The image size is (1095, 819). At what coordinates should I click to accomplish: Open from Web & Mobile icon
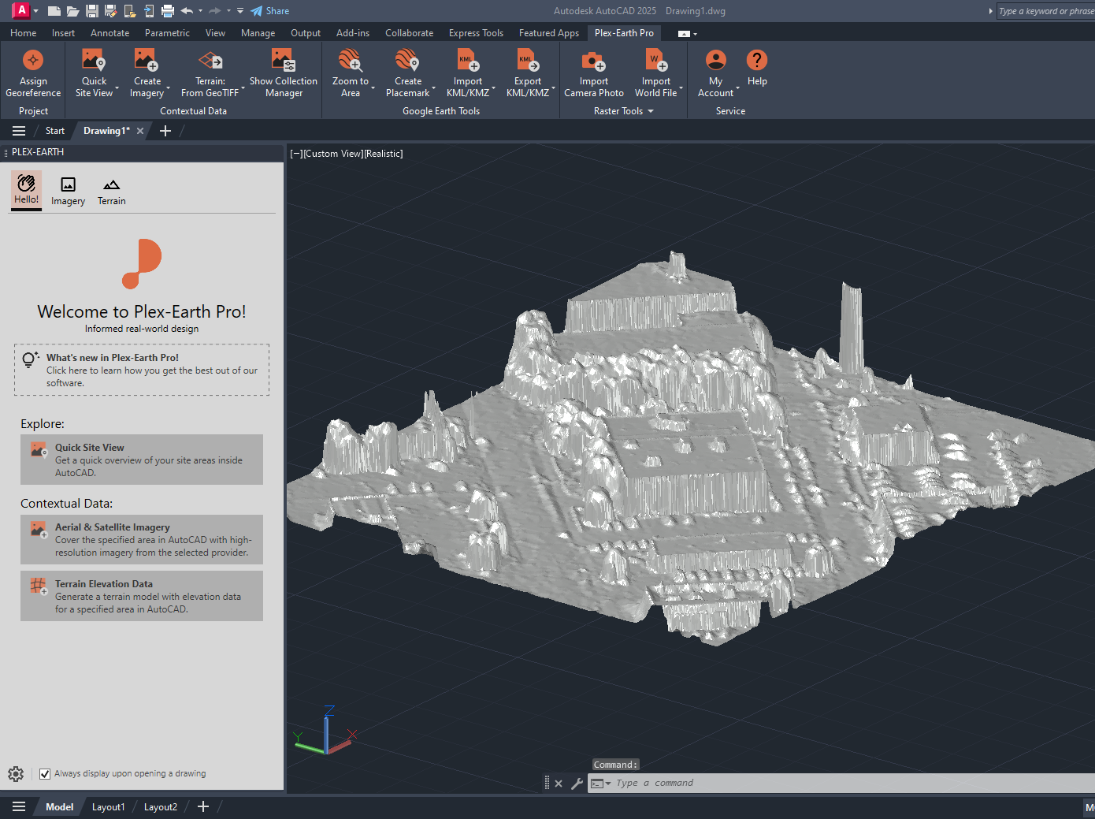click(x=129, y=11)
